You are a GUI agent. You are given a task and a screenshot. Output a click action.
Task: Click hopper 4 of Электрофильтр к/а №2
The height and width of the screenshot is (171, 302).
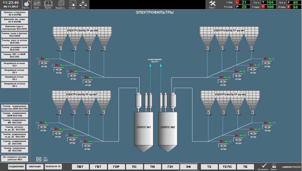252,107
